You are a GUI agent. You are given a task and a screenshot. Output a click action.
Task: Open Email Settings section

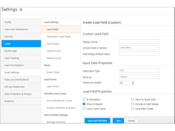[x=21, y=72]
